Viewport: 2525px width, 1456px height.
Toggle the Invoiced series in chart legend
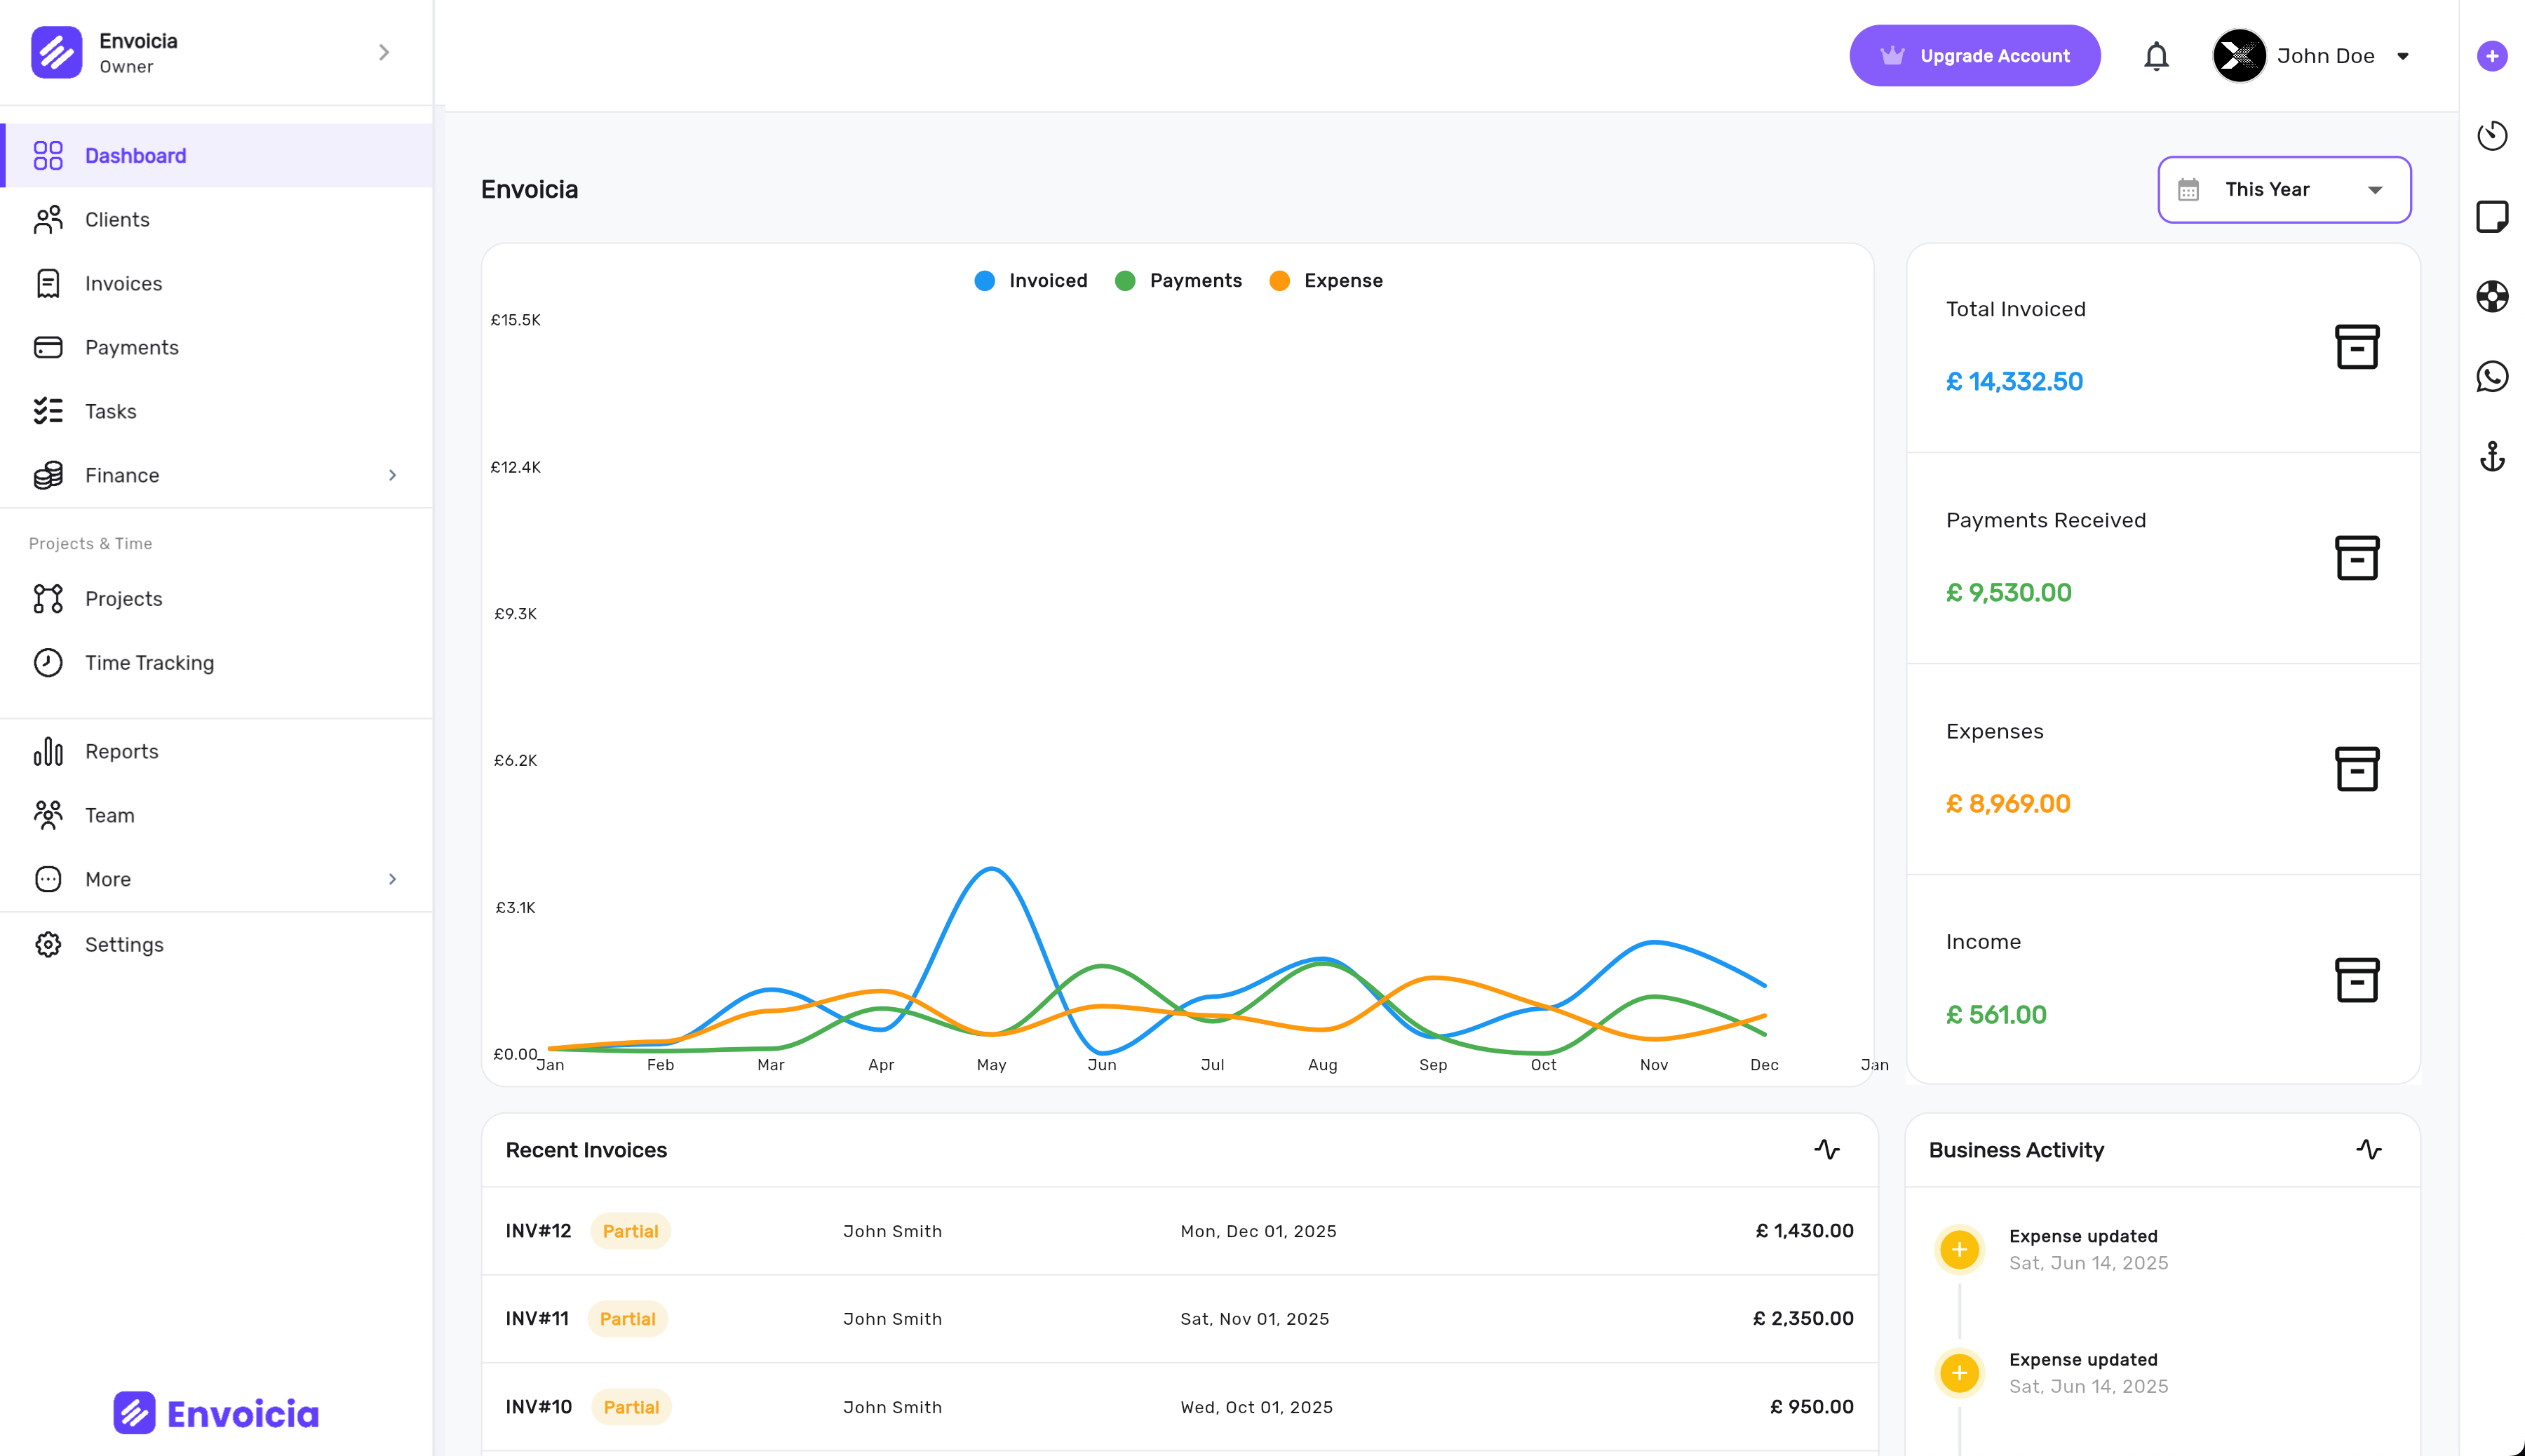coord(1031,281)
